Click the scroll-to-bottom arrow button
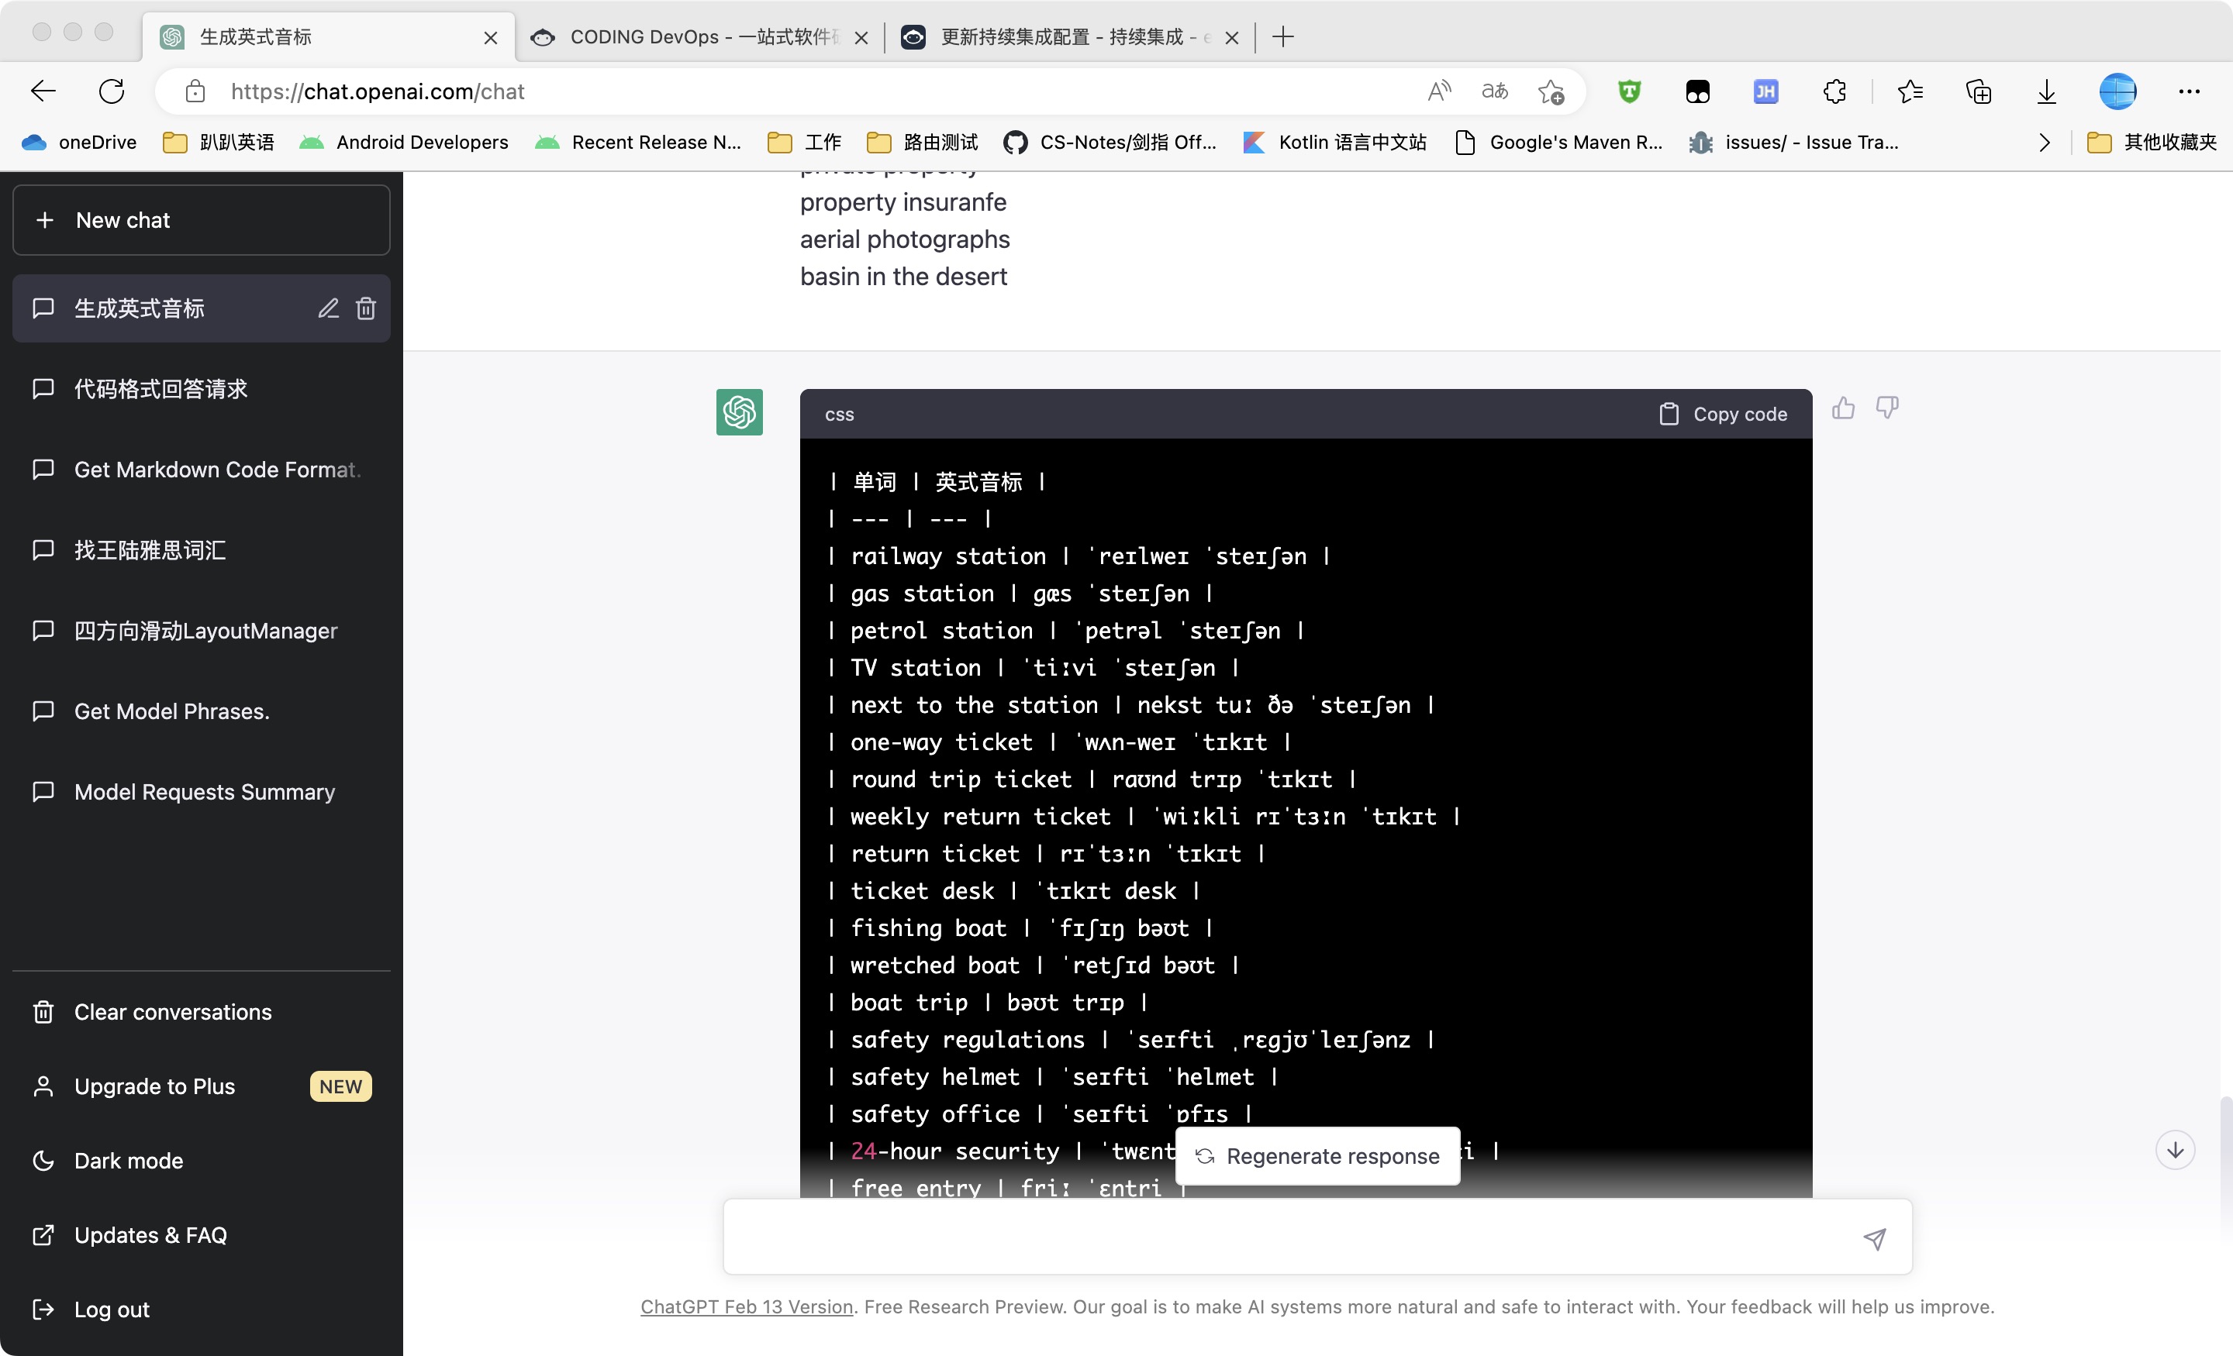The width and height of the screenshot is (2233, 1356). pyautogui.click(x=2174, y=1151)
